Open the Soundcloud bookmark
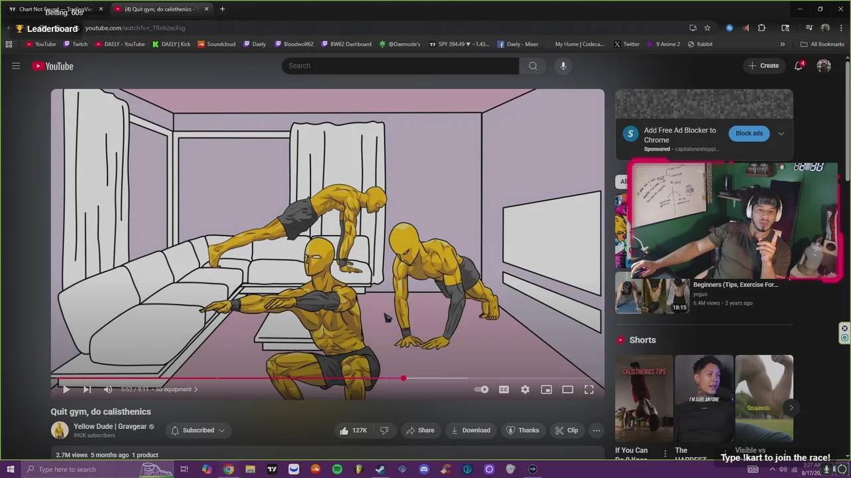This screenshot has height=478, width=851. [217, 44]
